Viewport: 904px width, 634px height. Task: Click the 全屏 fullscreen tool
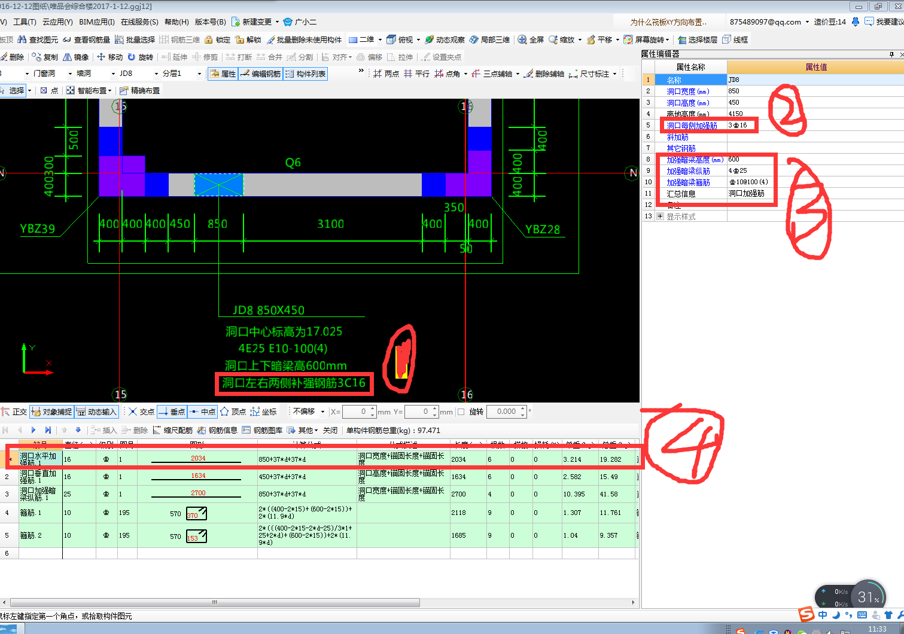pyautogui.click(x=531, y=39)
